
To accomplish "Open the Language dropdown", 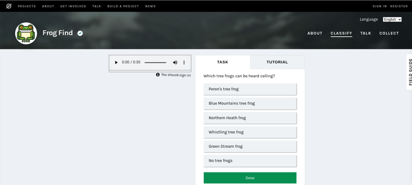I will coord(392,19).
